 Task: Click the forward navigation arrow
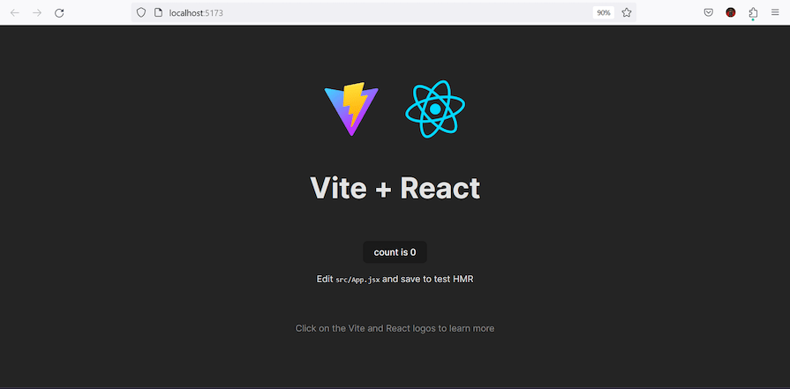point(37,13)
